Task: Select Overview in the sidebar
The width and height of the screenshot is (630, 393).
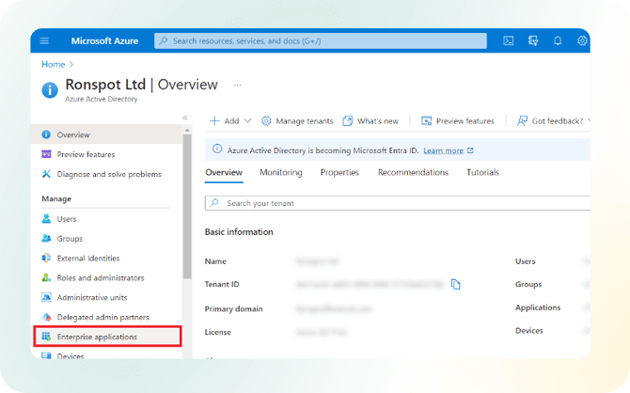Action: click(x=106, y=134)
